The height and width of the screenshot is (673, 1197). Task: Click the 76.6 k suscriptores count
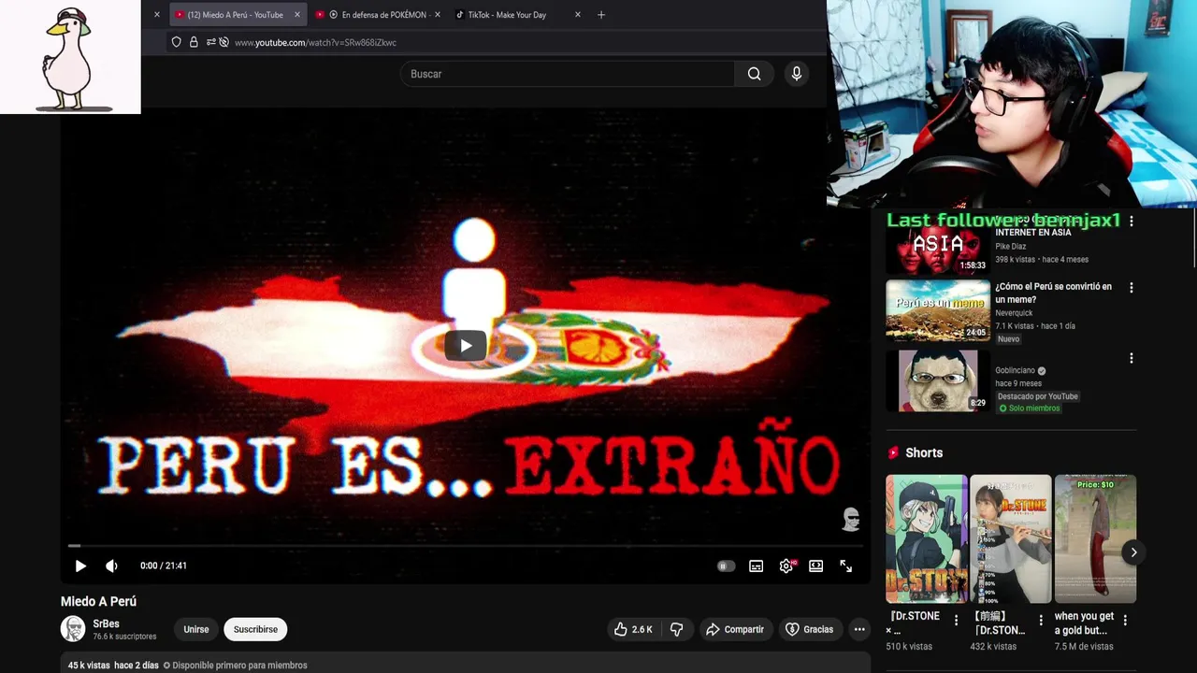(x=124, y=637)
